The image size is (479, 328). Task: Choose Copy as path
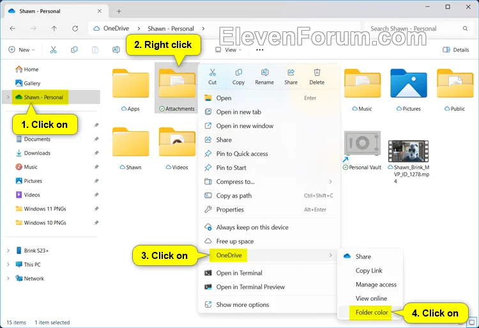pos(269,196)
